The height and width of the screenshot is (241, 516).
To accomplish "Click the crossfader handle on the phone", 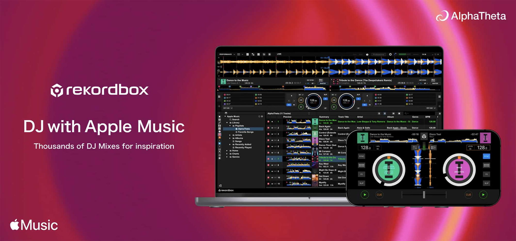I will pyautogui.click(x=424, y=195).
